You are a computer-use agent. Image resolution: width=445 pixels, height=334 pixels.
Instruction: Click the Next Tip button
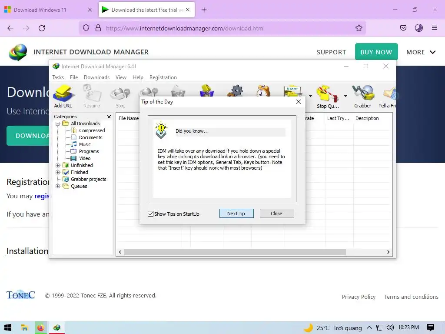236,214
